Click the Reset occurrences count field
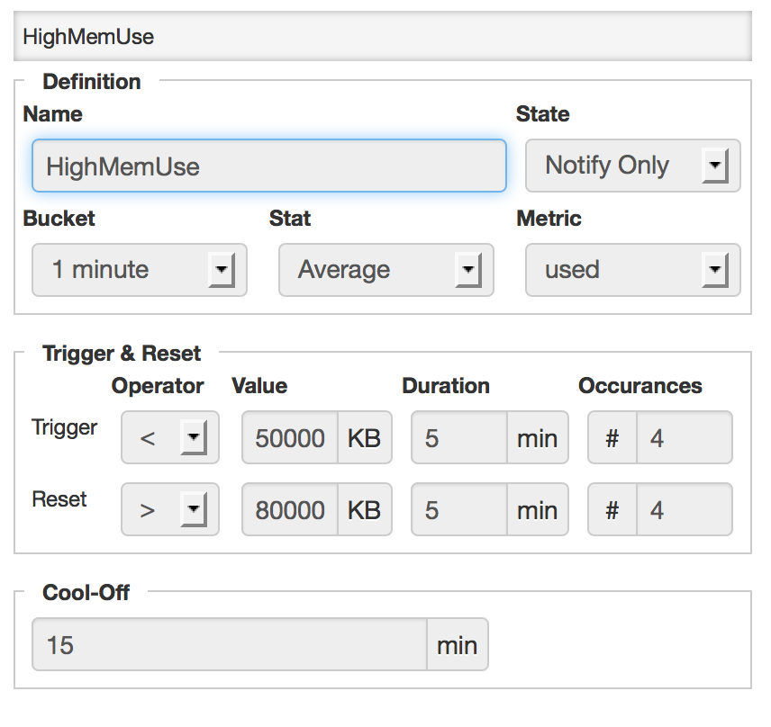 pos(684,510)
